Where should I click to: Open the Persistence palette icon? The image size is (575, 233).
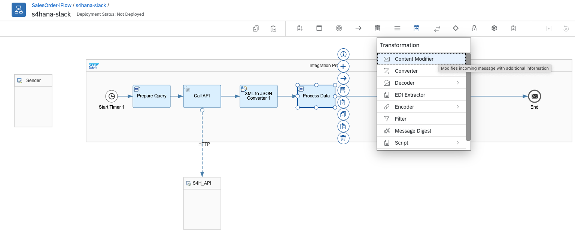point(494,28)
